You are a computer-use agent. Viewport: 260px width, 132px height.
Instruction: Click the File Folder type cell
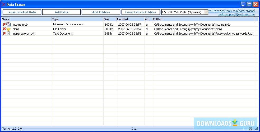click(x=59, y=29)
